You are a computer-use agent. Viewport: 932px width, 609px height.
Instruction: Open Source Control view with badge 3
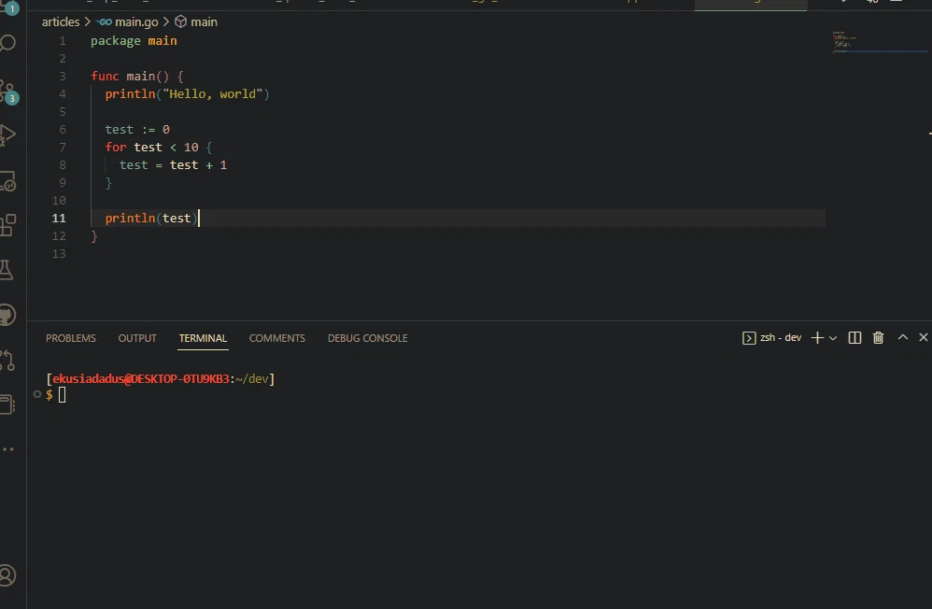(8, 92)
